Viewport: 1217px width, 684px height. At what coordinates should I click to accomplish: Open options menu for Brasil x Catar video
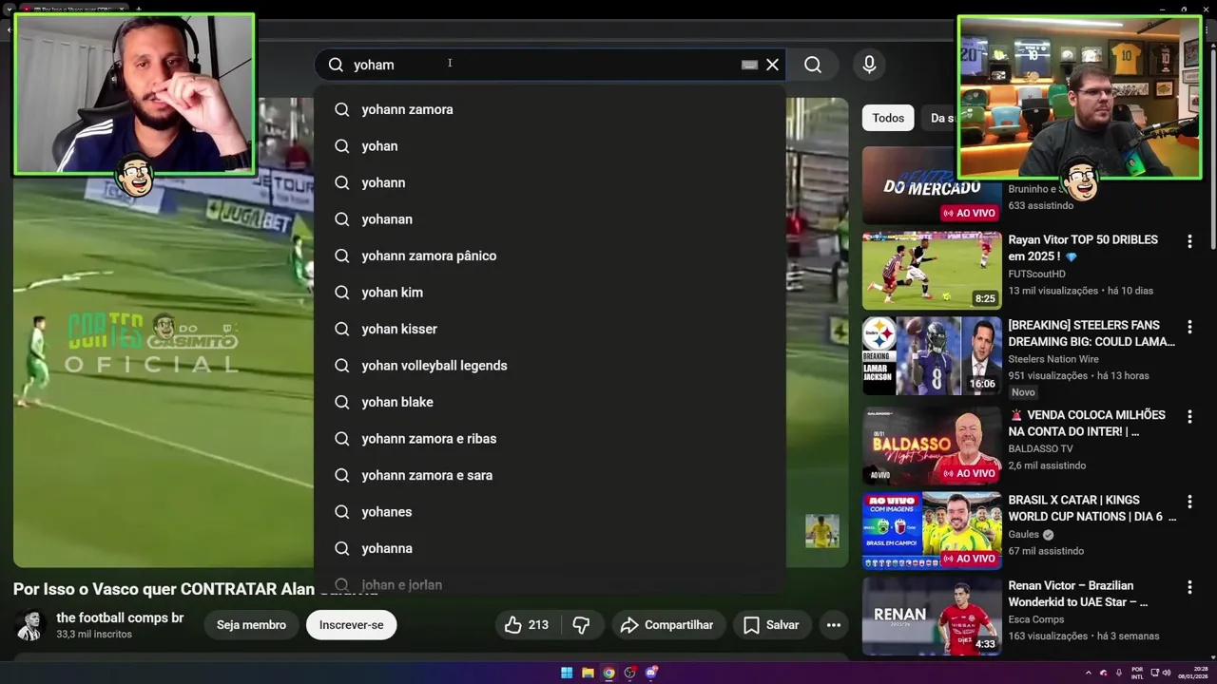pyautogui.click(x=1189, y=501)
